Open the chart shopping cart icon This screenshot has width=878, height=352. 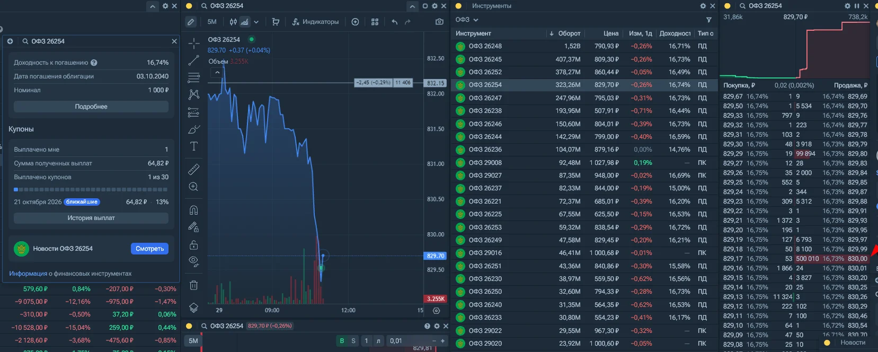pyautogui.click(x=276, y=22)
